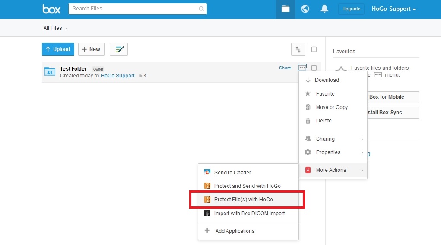Expand the HoGo Support account dropdown

coord(393,9)
